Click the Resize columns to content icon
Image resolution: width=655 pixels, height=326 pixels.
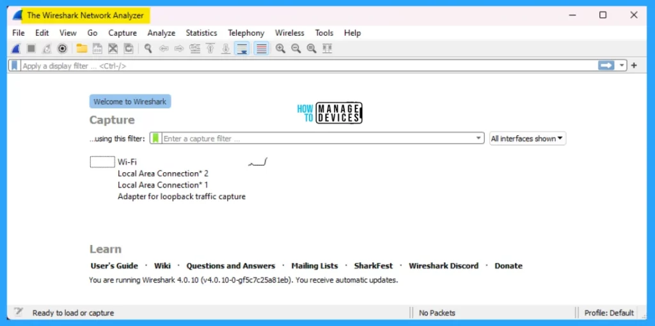327,48
